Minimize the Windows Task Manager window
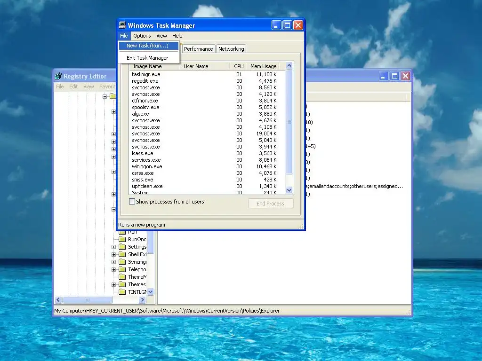 click(x=276, y=25)
